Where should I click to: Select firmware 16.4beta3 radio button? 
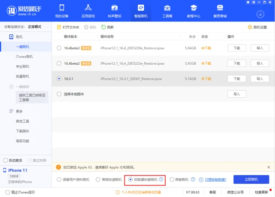tap(59, 48)
